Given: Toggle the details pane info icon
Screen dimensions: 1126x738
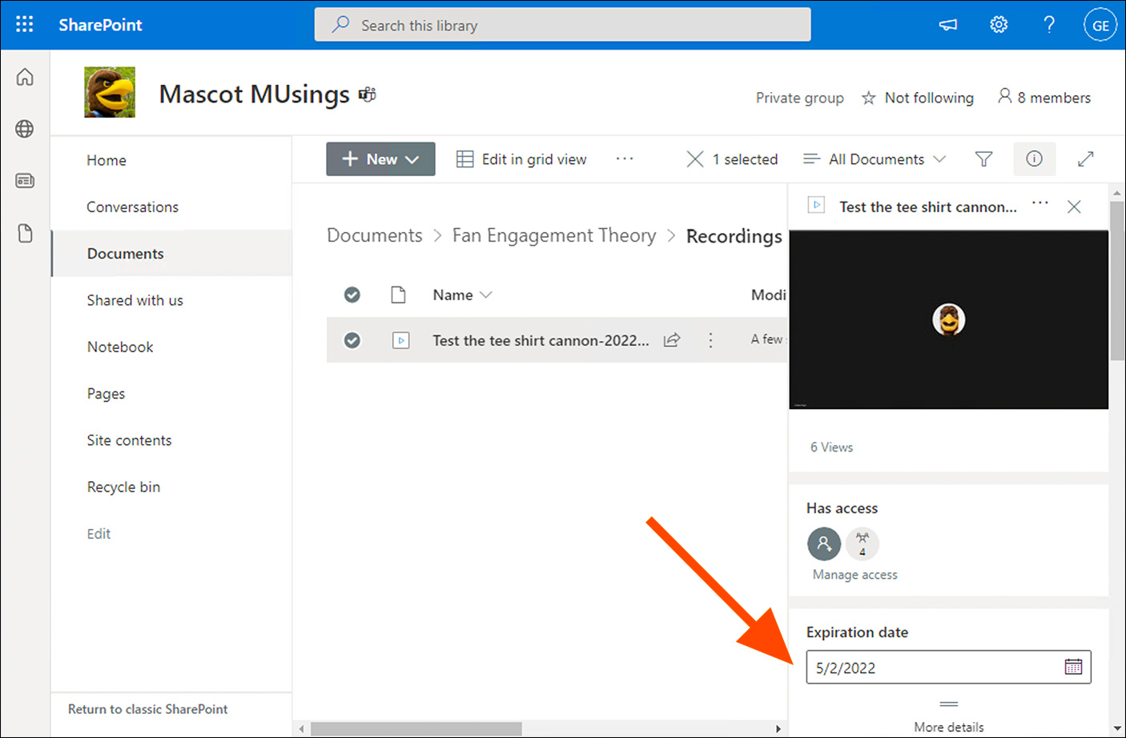Looking at the screenshot, I should coord(1034,159).
